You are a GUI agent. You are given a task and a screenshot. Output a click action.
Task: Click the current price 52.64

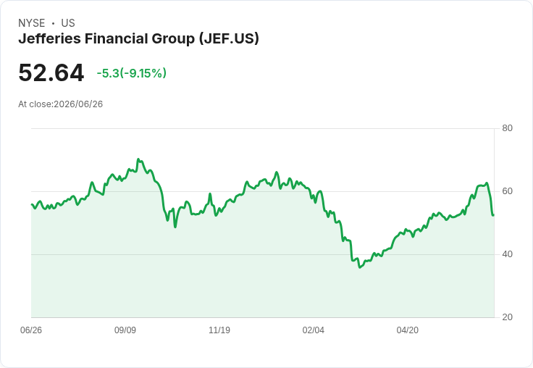click(51, 72)
